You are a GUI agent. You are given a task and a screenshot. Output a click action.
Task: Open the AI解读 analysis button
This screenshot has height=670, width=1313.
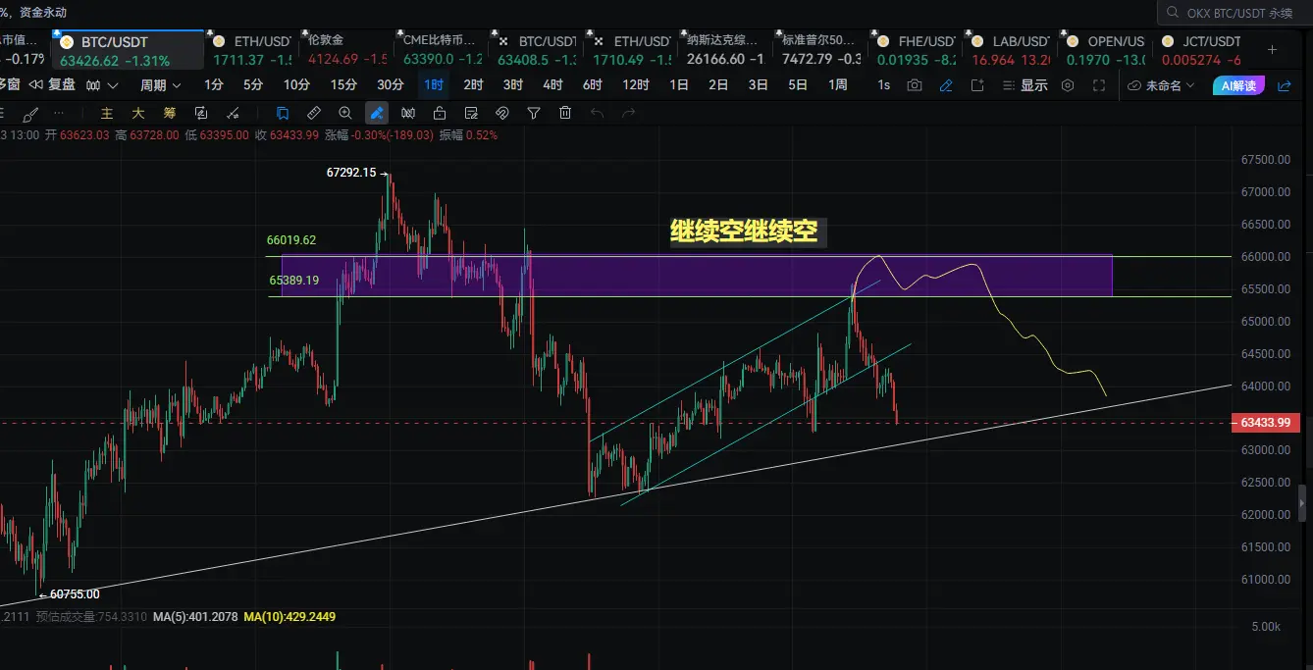pyautogui.click(x=1239, y=85)
